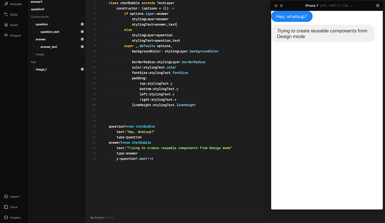The height and width of the screenshot is (223, 385).
Task: Click the Docs label
Action: point(14,207)
